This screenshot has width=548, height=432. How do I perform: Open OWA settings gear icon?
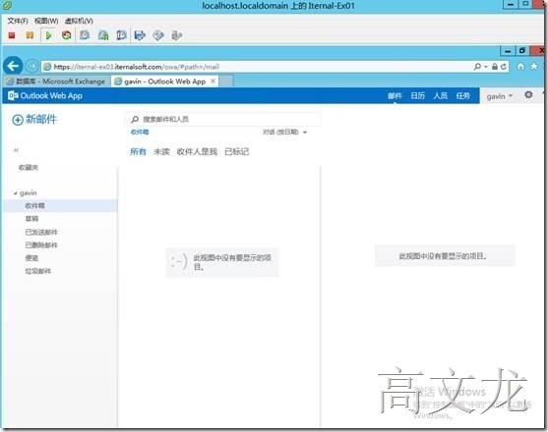click(x=528, y=94)
